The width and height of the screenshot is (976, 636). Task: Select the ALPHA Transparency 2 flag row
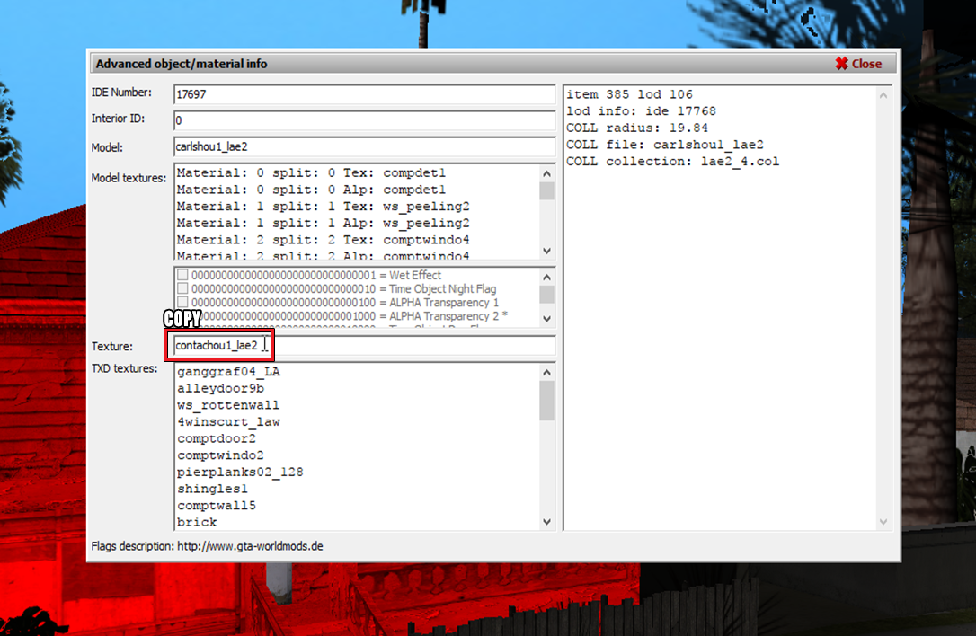(x=350, y=316)
